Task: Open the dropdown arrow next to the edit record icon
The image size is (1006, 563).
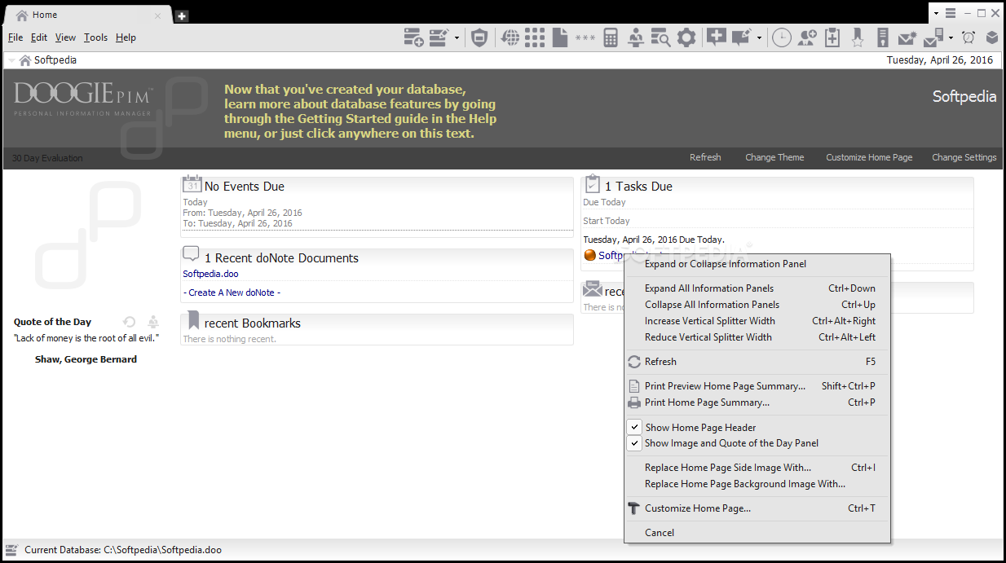Action: click(457, 37)
